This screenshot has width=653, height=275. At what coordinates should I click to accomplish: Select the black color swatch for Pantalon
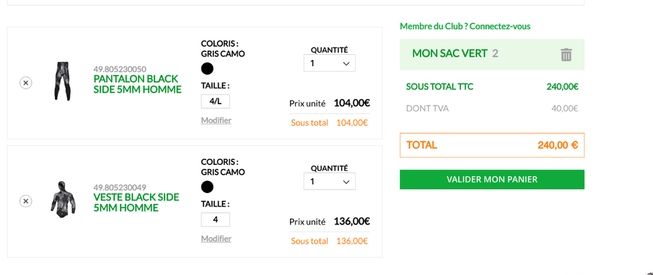pyautogui.click(x=207, y=68)
